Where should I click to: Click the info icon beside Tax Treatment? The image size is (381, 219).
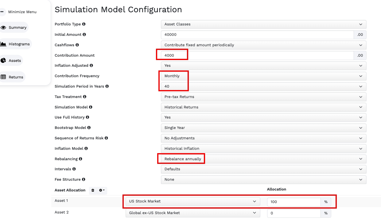tap(84, 97)
